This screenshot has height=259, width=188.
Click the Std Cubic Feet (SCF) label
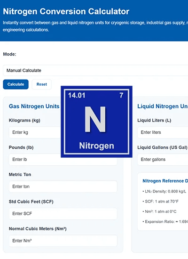pyautogui.click(x=31, y=202)
